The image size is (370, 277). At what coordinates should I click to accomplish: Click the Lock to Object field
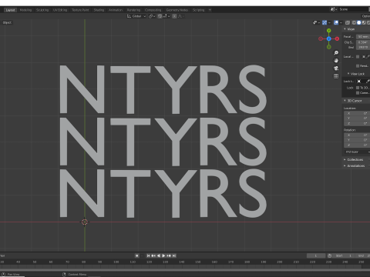click(360, 82)
